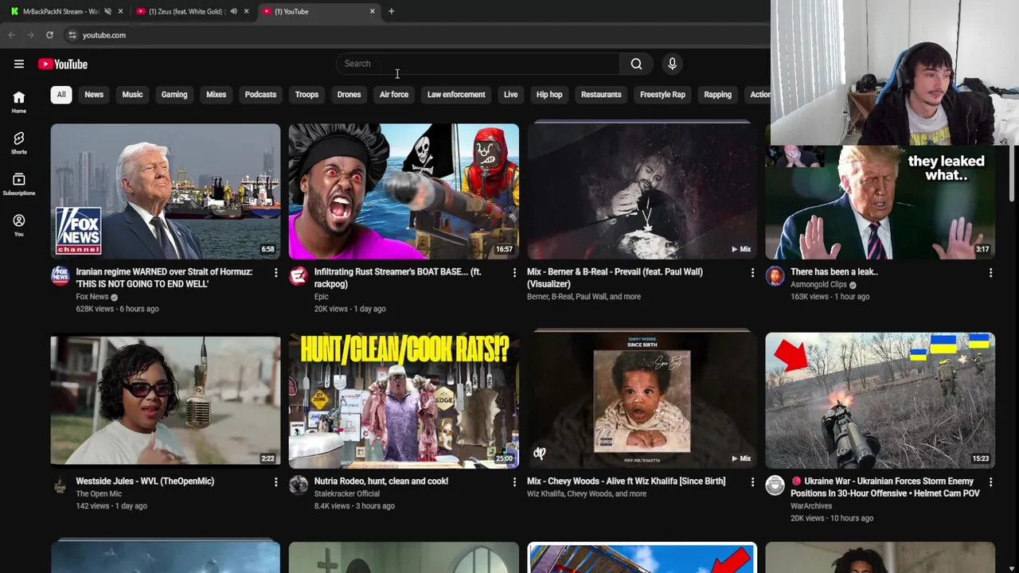
Task: Open Subscriptions in the sidebar
Action: [19, 185]
